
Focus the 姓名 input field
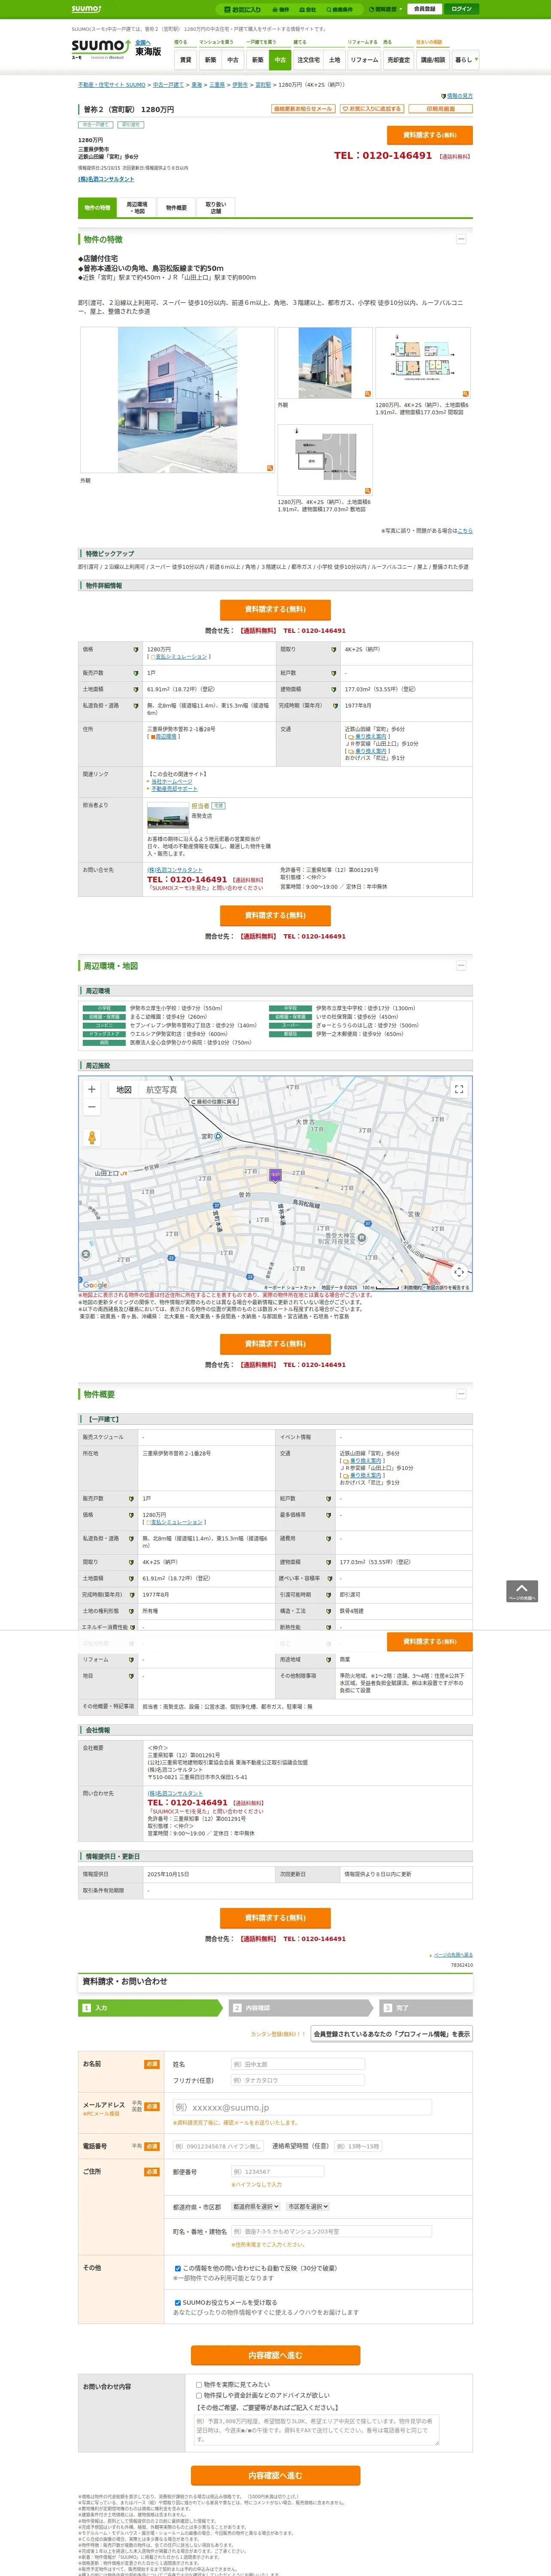[298, 2064]
